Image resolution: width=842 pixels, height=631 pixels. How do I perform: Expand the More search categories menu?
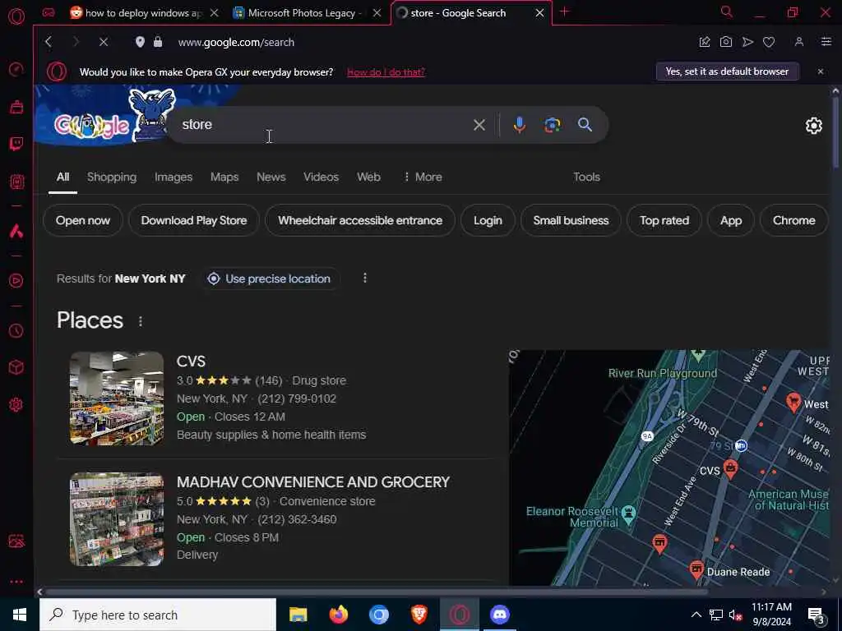[423, 177]
